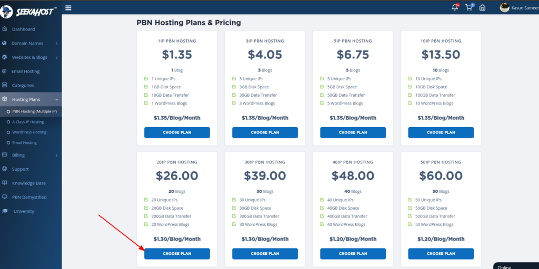The height and width of the screenshot is (269, 539).
Task: Choose the 20IP PBN Hosting plan
Action: [x=177, y=254]
